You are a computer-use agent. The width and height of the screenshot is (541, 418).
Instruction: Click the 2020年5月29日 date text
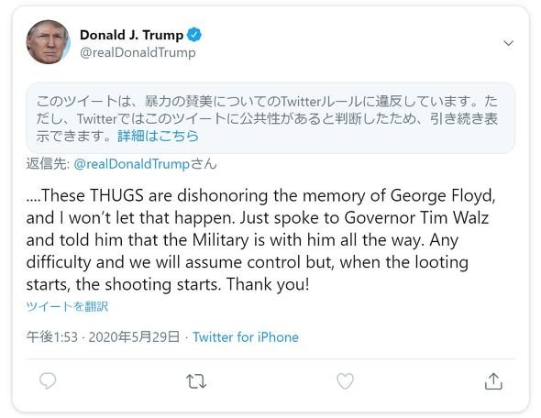[x=134, y=337]
